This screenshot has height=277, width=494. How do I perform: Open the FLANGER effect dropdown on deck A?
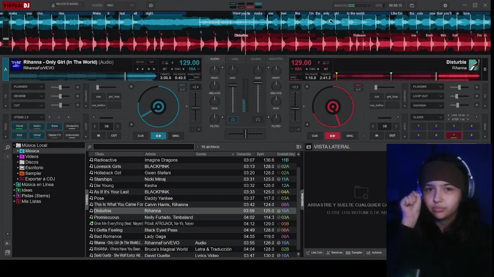28,87
